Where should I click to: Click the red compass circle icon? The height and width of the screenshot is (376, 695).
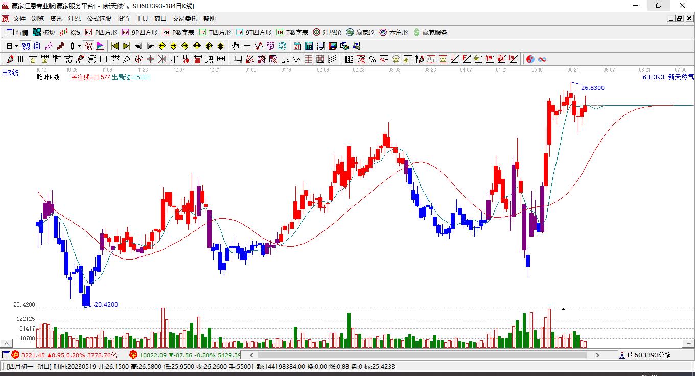click(138, 59)
